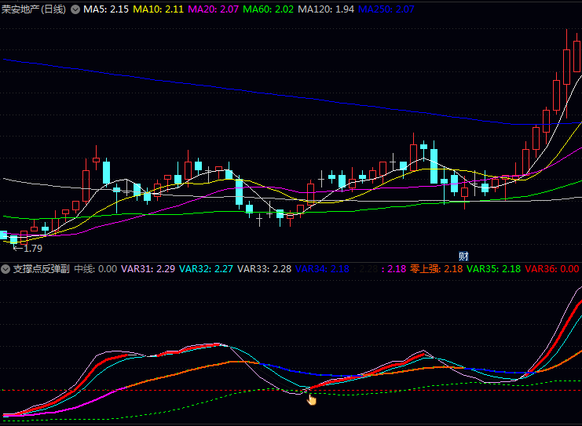Select the cyan VAR32 indicator label
The height and width of the screenshot is (426, 582).
206,268
